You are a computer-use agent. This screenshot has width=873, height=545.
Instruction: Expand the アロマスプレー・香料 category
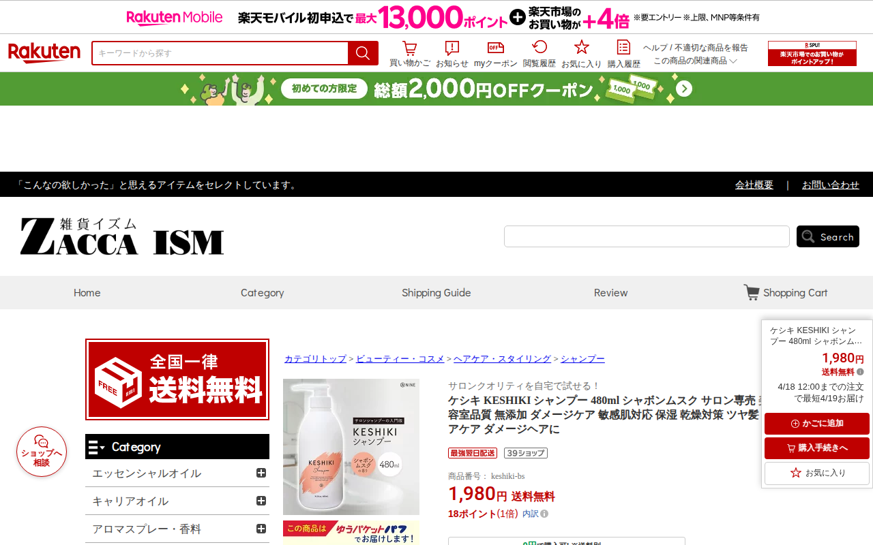(x=261, y=529)
